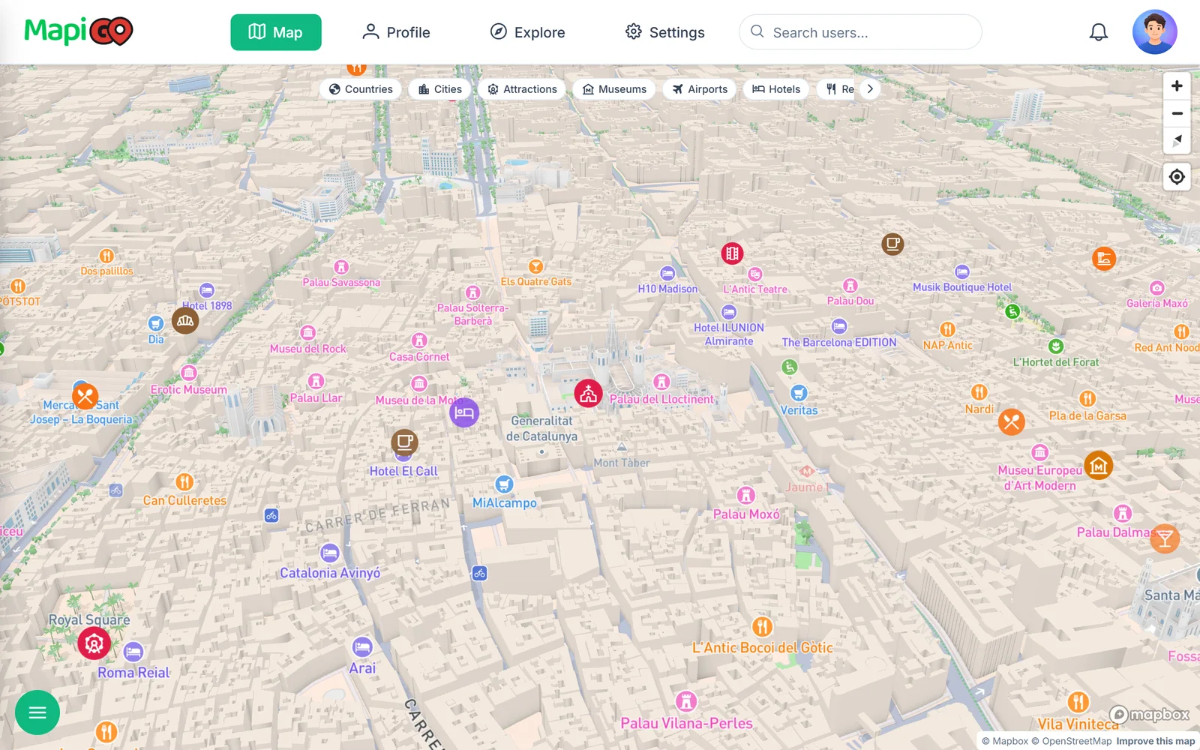Click the Palau Vilana-Perles label
The image size is (1200, 750).
686,724
